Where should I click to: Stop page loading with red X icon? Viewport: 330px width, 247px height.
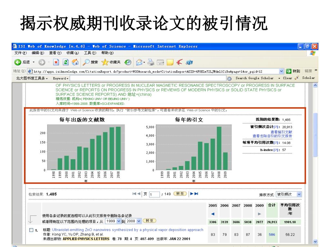pyautogui.click(x=56, y=62)
